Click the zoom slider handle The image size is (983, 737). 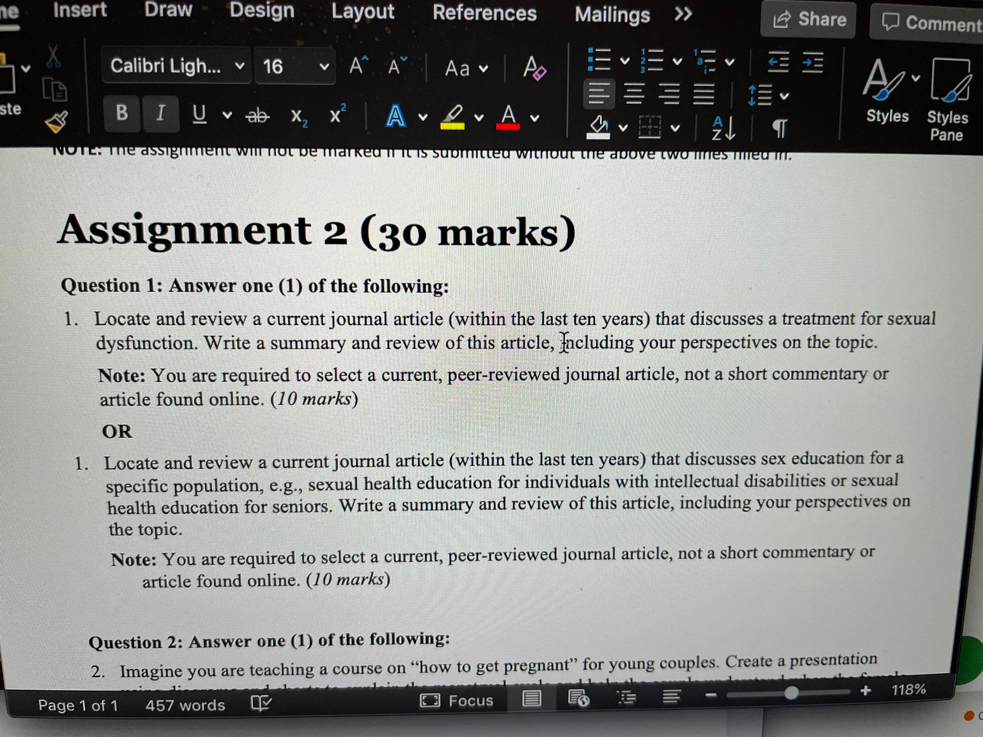click(791, 692)
